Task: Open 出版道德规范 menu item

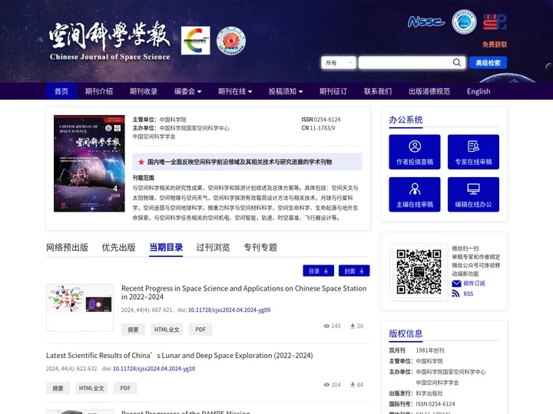Action: pyautogui.click(x=429, y=91)
